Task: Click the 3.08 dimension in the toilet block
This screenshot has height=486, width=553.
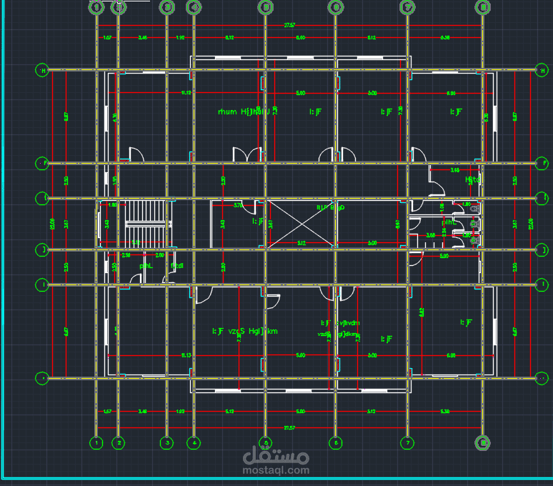Action: [x=431, y=235]
